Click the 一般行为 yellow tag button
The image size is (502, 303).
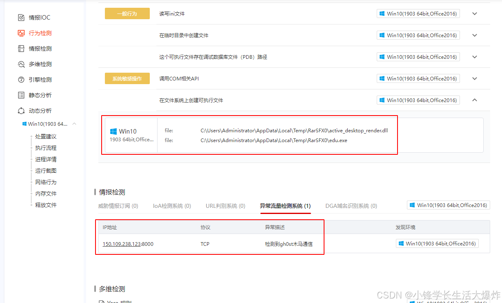click(x=127, y=13)
